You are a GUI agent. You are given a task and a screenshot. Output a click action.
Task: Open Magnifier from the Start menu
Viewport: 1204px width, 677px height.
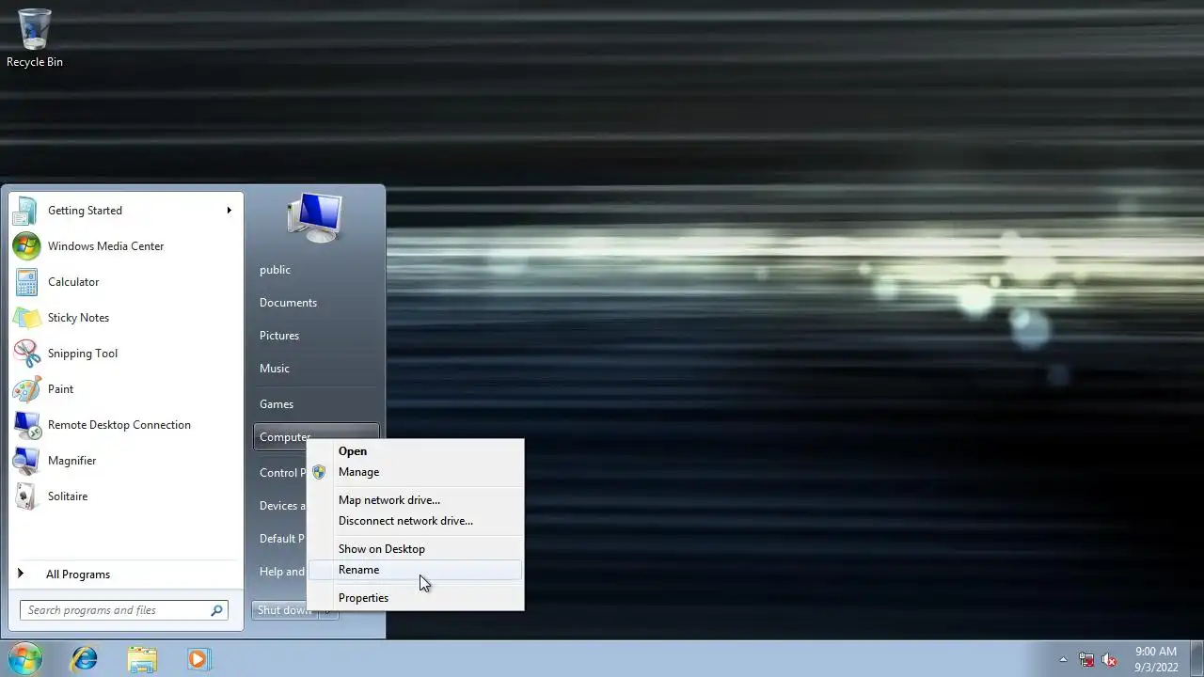[126, 461]
